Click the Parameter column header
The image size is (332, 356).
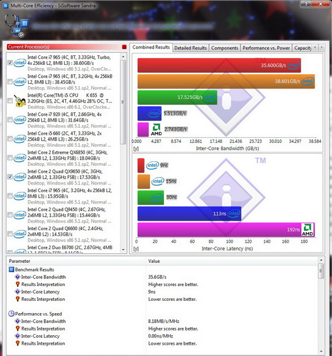click(76, 261)
